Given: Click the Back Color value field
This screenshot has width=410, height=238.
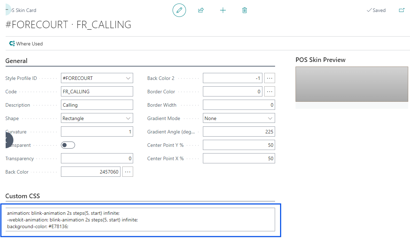Looking at the screenshot, I should (91, 172).
